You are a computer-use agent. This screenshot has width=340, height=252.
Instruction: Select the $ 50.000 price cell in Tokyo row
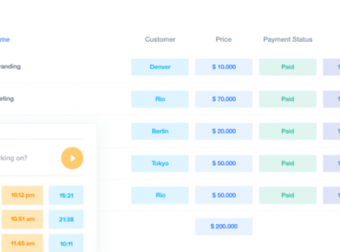pos(224,163)
